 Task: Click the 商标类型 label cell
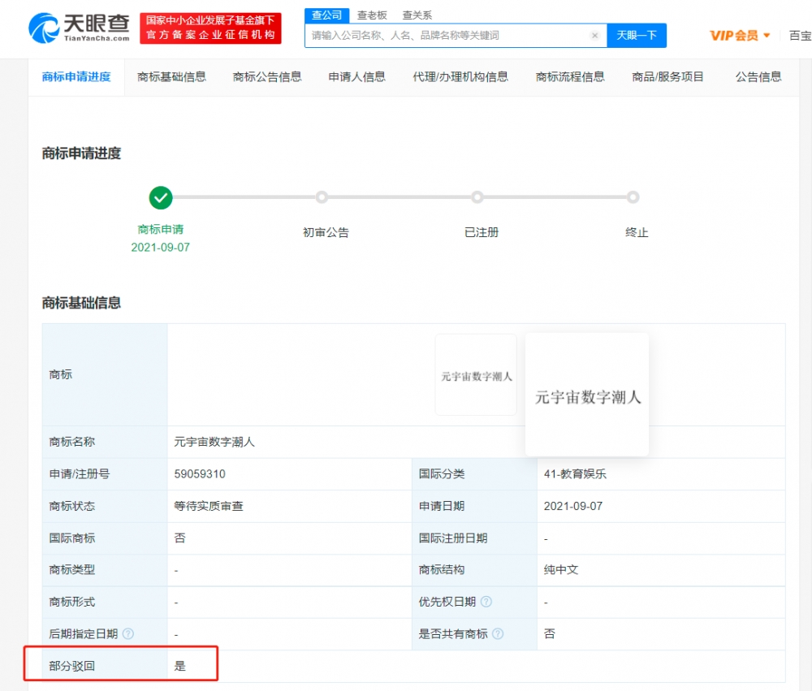point(105,570)
